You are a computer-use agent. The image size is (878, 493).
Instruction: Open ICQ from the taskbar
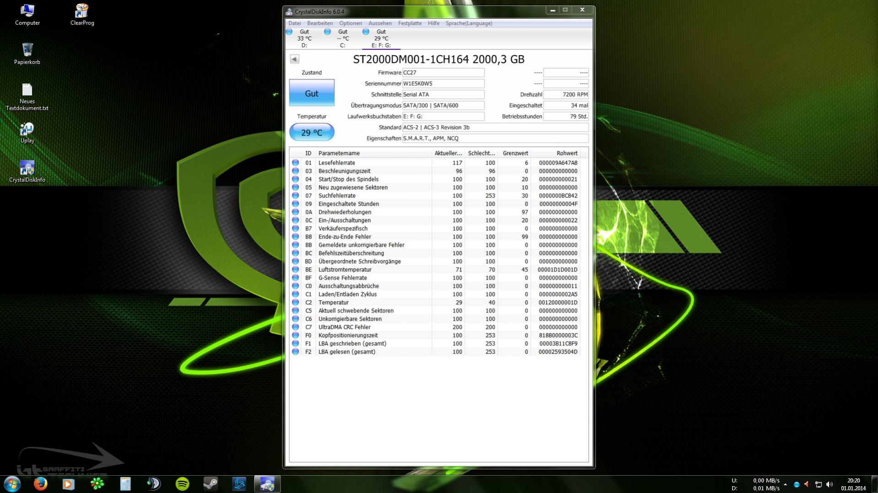click(x=97, y=483)
